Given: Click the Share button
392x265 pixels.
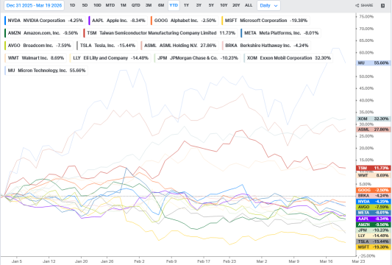Looking at the screenshot, I should pos(364,5).
